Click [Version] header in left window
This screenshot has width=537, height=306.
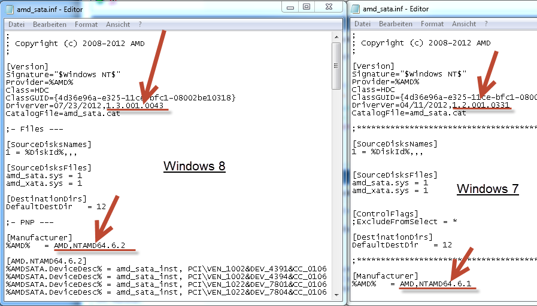click(28, 67)
